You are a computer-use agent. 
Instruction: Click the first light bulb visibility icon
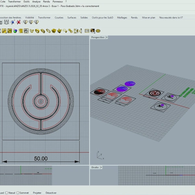click(x=25, y=22)
